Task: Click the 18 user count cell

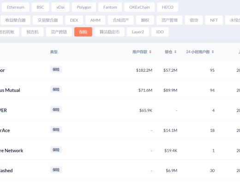Action: (212, 130)
